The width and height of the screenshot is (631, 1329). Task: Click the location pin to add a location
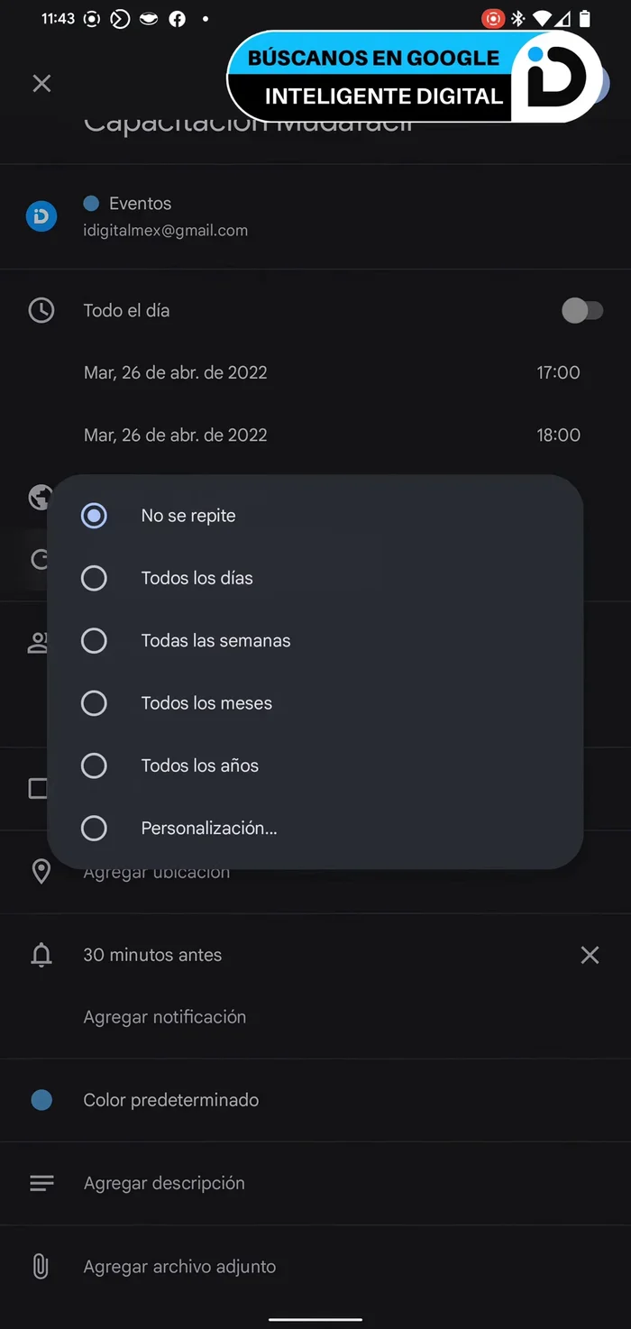[x=41, y=871]
